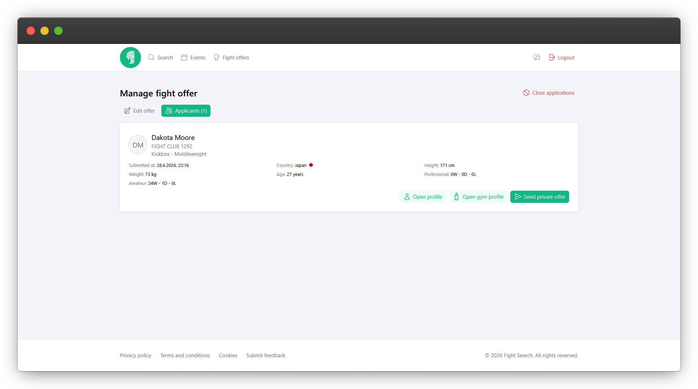Click the name Dakota Moore
Image resolution: width=698 pixels, height=389 pixels.
point(173,137)
